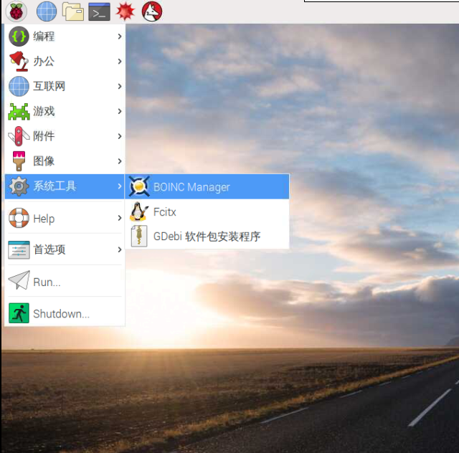Expand the 图像 submenu arrow
This screenshot has width=459, height=453.
click(x=120, y=161)
